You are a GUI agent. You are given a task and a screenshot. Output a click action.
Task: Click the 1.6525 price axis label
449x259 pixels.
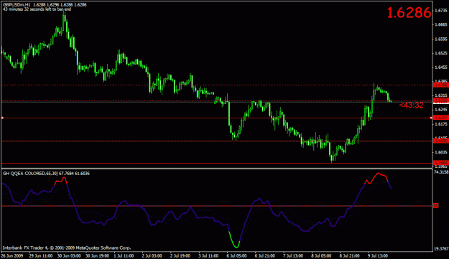pyautogui.click(x=441, y=53)
